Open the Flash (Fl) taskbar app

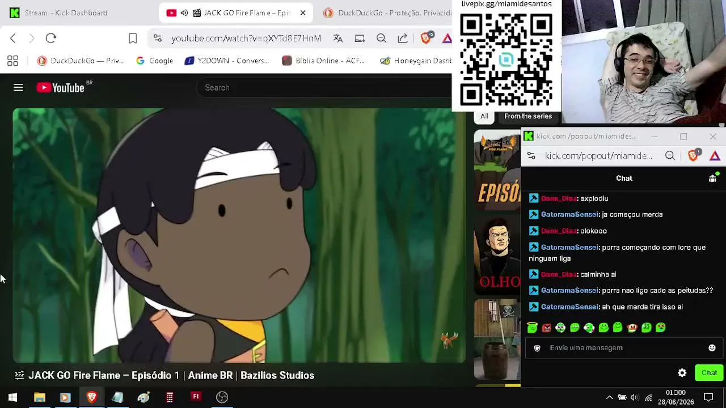[196, 397]
